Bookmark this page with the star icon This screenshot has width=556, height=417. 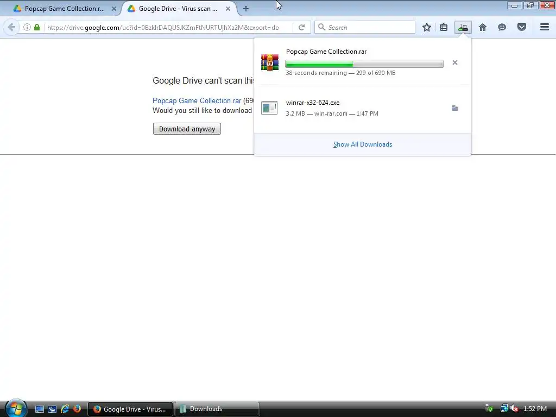click(427, 27)
